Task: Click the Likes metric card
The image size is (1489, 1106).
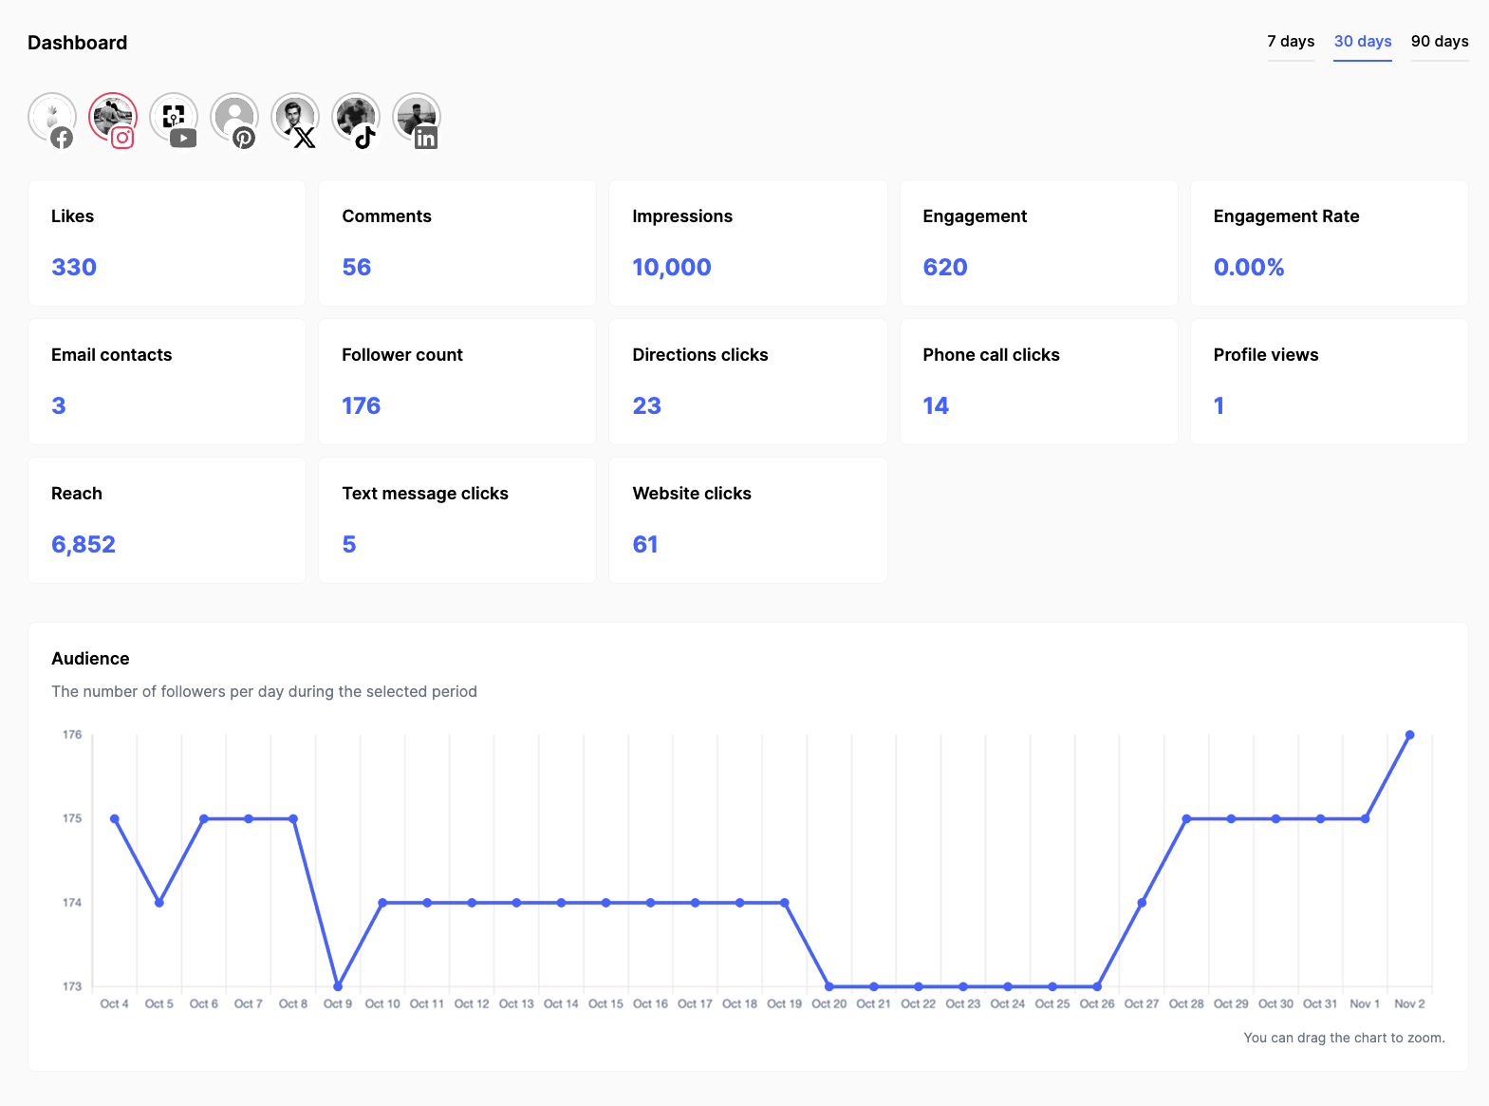Action: pos(167,243)
